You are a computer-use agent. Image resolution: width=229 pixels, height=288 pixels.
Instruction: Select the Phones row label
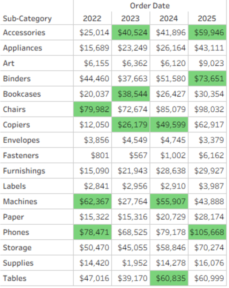point(16,232)
